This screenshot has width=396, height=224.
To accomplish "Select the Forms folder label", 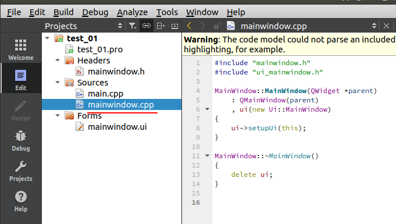I will click(x=90, y=116).
